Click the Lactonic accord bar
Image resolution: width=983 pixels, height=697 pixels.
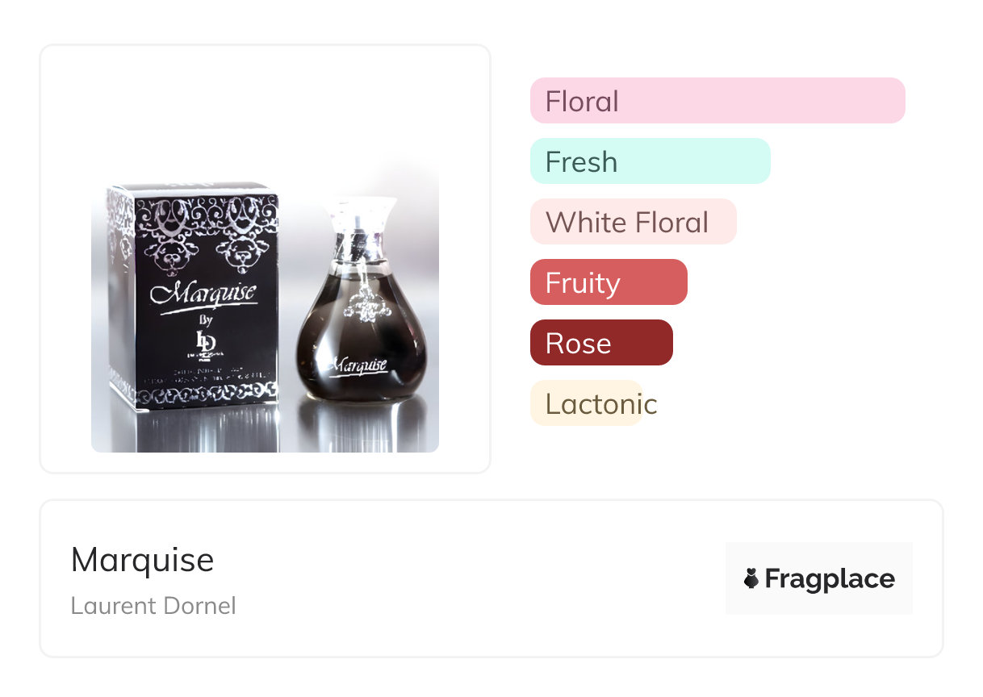pos(594,403)
